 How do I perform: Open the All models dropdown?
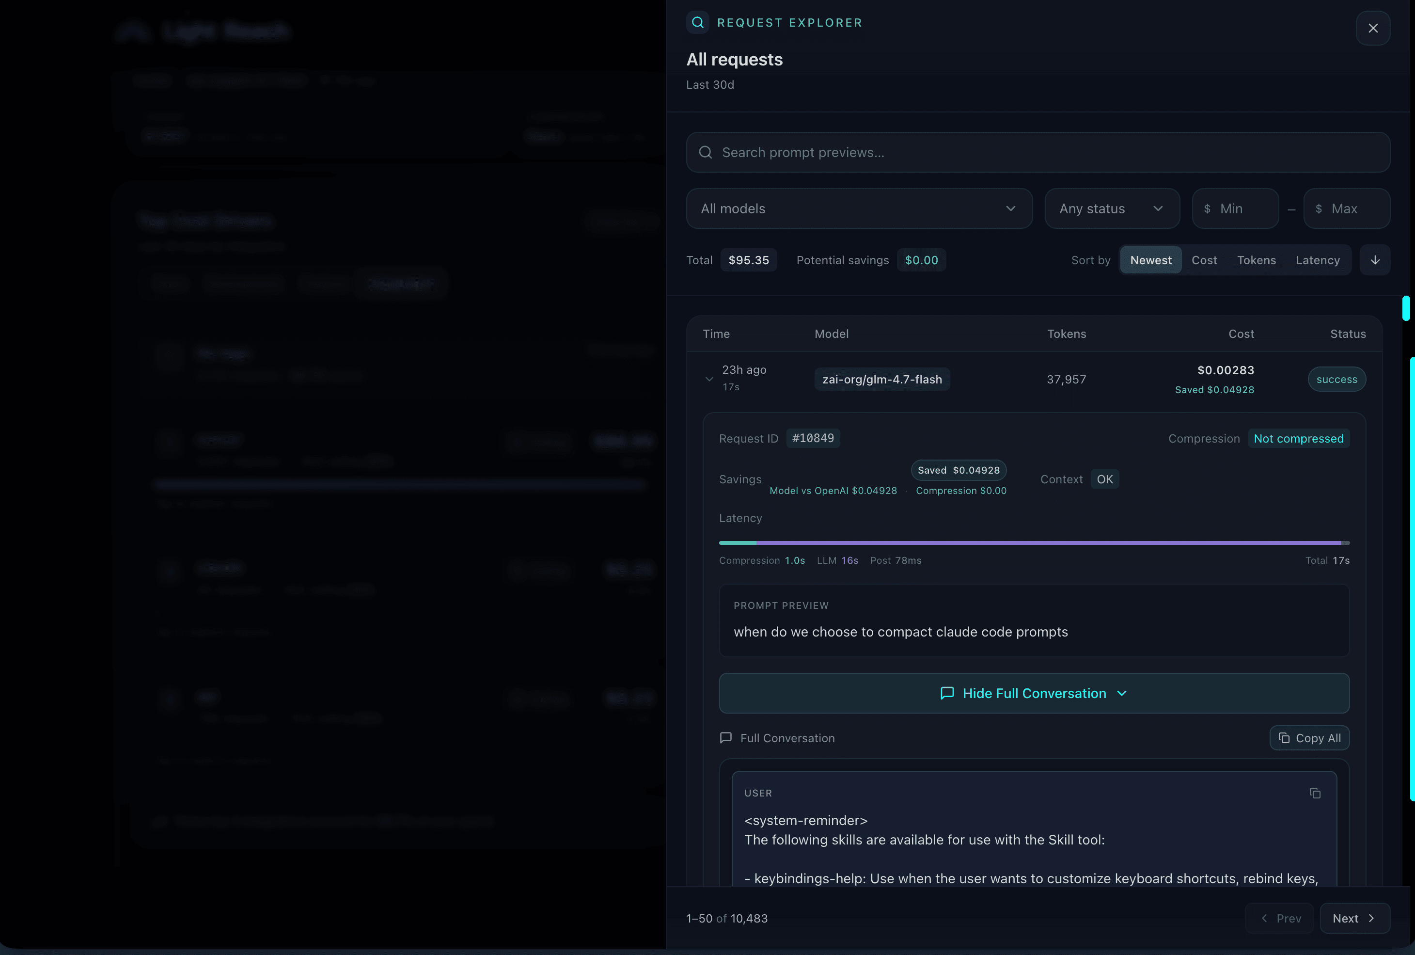[859, 209]
